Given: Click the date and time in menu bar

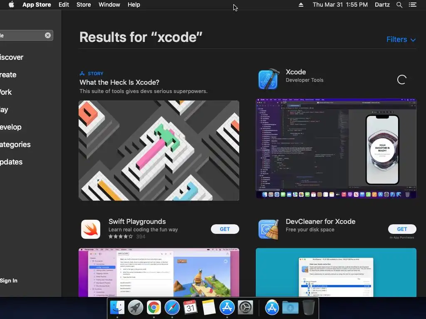Looking at the screenshot, I should point(340,5).
